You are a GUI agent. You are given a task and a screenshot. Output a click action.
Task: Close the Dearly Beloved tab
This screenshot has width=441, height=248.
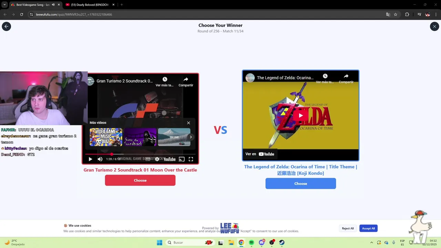pos(114,5)
